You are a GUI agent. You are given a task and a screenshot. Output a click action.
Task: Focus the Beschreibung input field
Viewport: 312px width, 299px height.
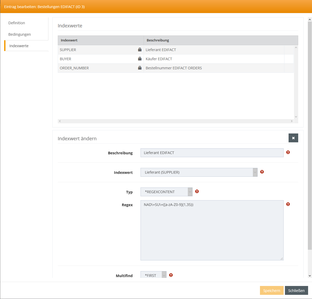pyautogui.click(x=212, y=153)
